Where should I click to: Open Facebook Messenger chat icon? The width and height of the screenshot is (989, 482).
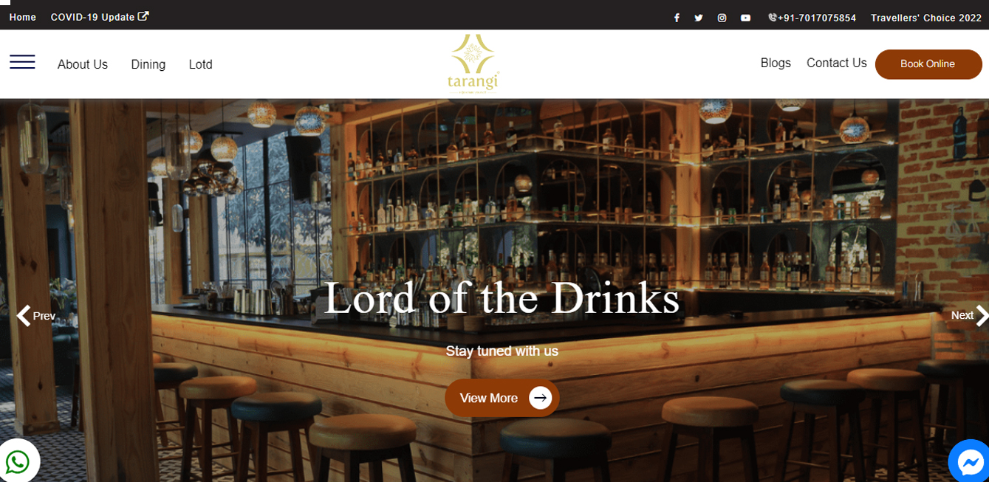click(969, 462)
